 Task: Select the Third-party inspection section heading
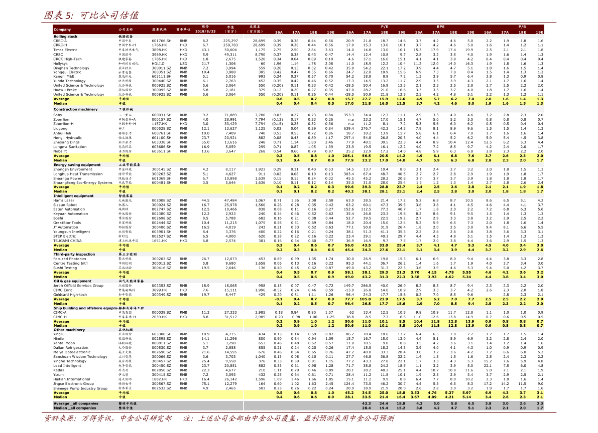(74, 254)
